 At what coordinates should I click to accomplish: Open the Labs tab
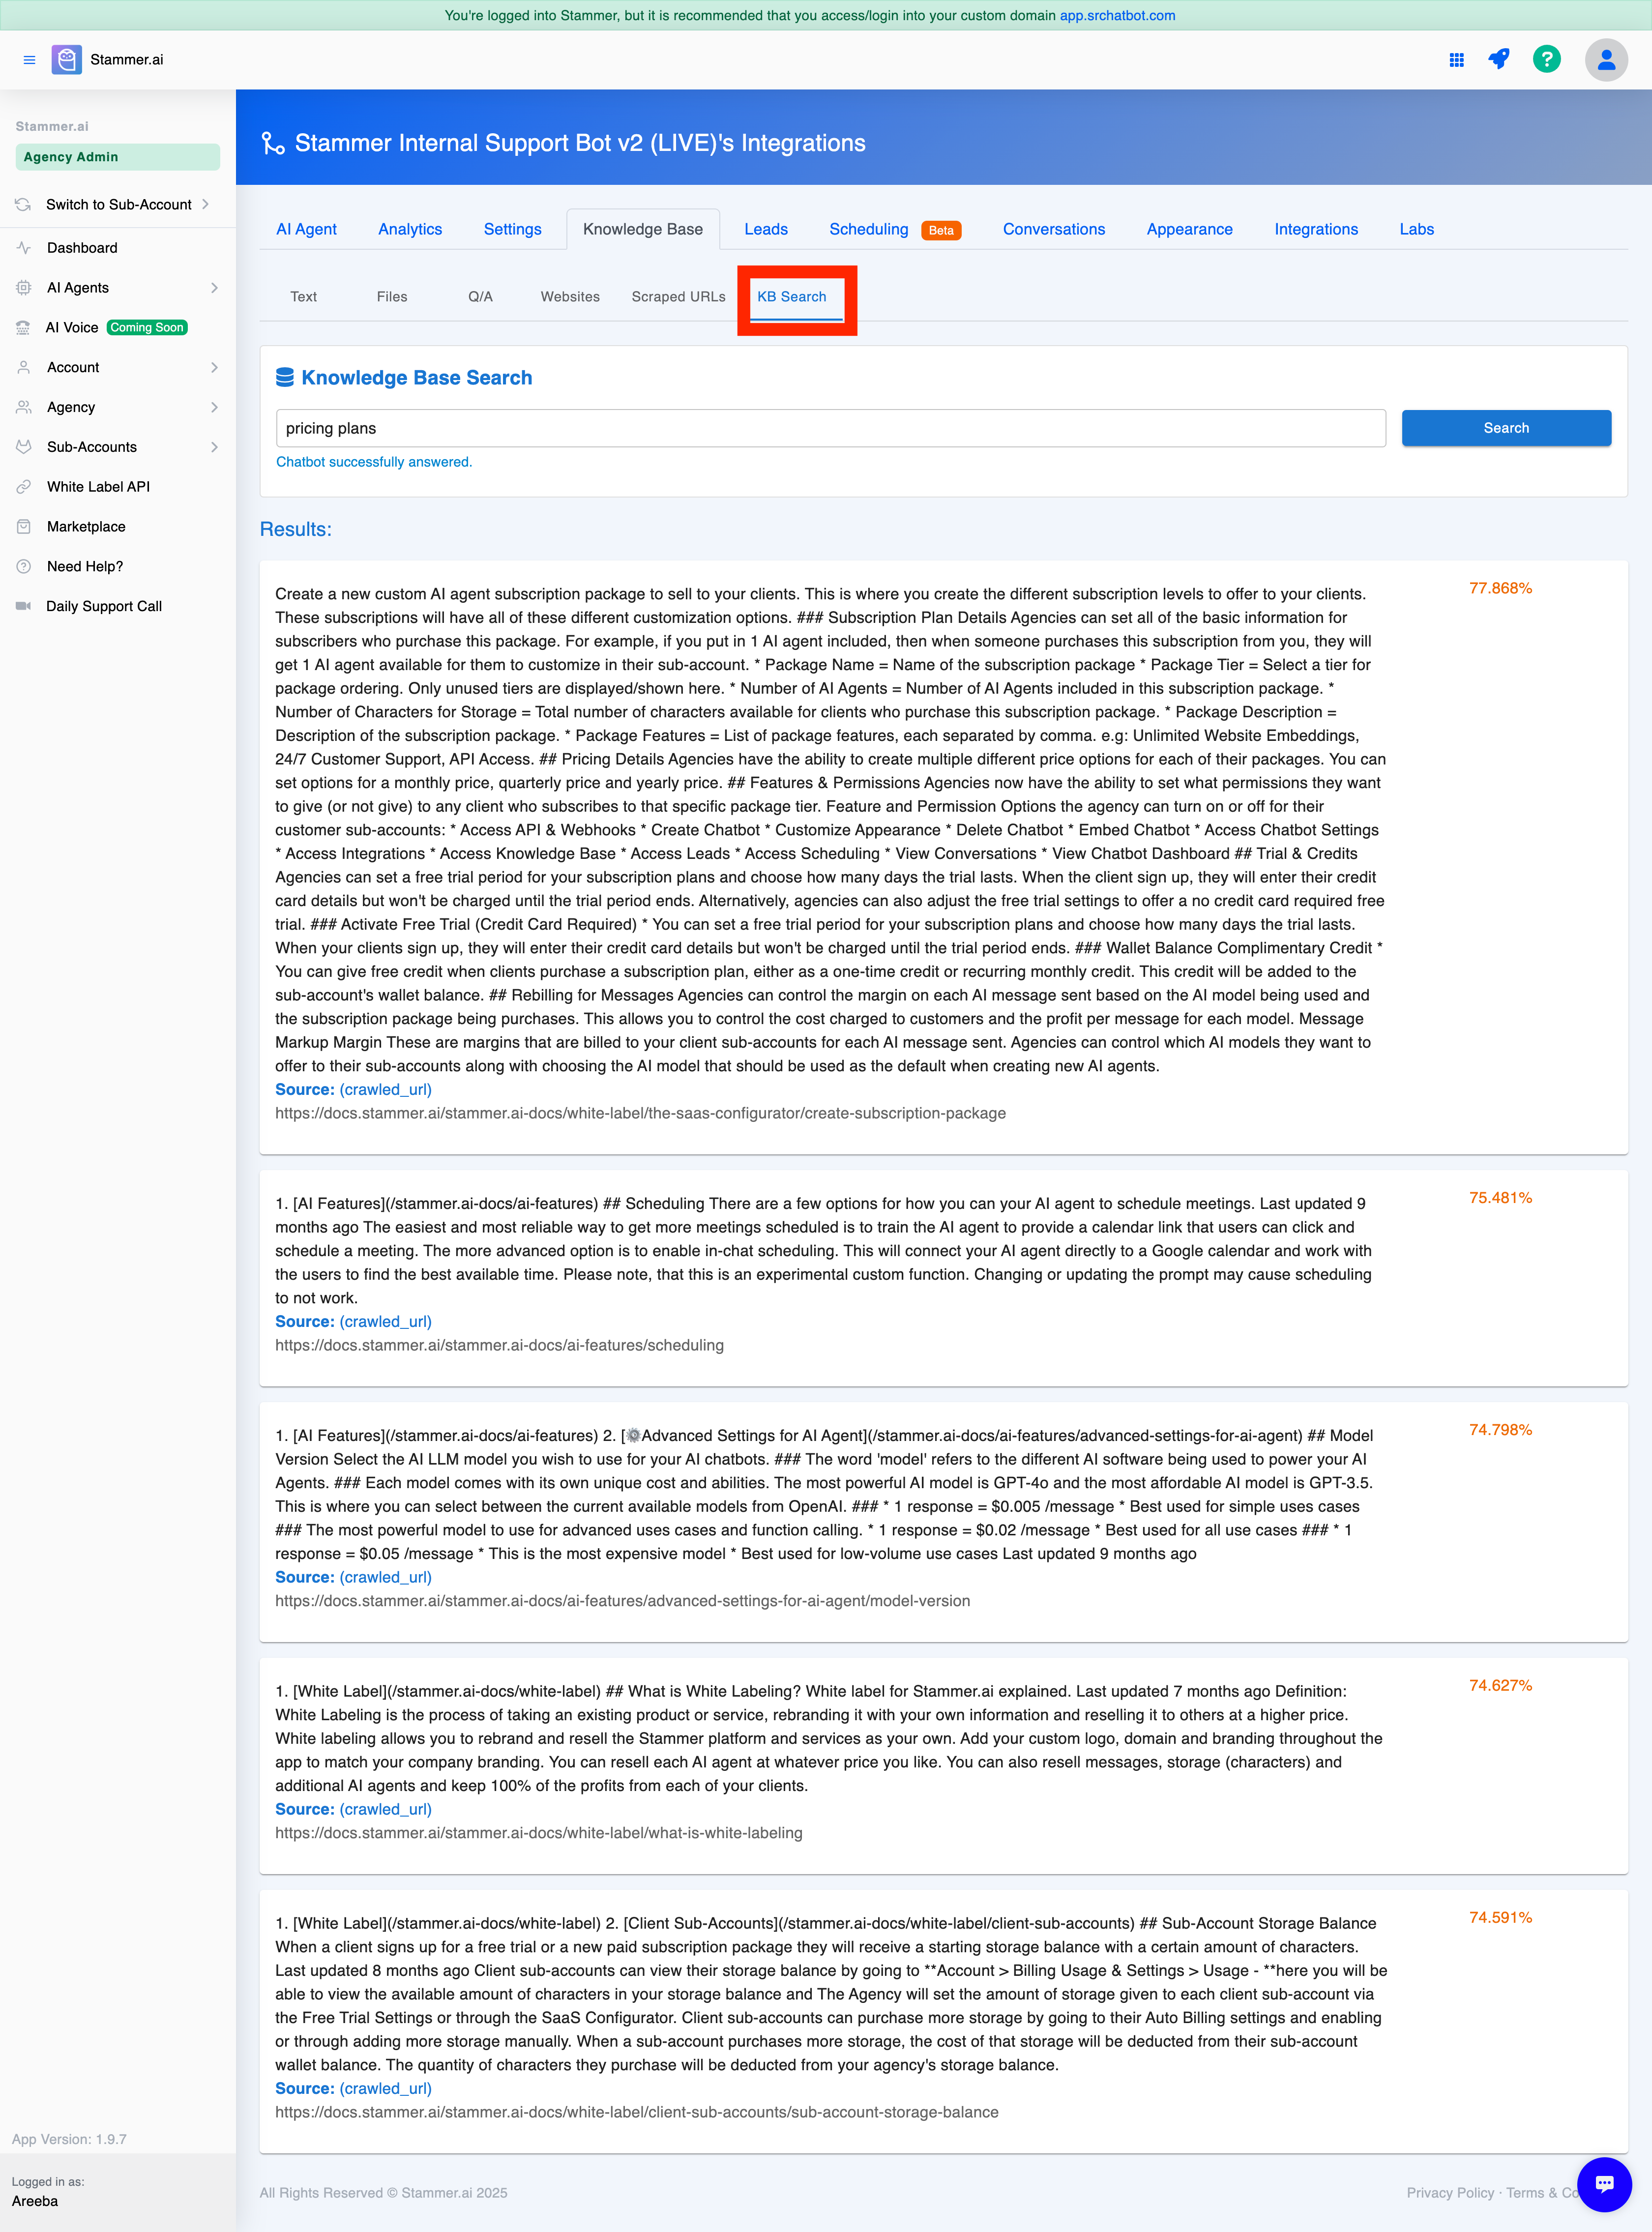pos(1416,229)
